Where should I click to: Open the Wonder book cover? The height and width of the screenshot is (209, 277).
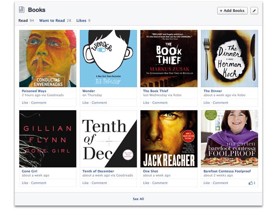(108, 58)
